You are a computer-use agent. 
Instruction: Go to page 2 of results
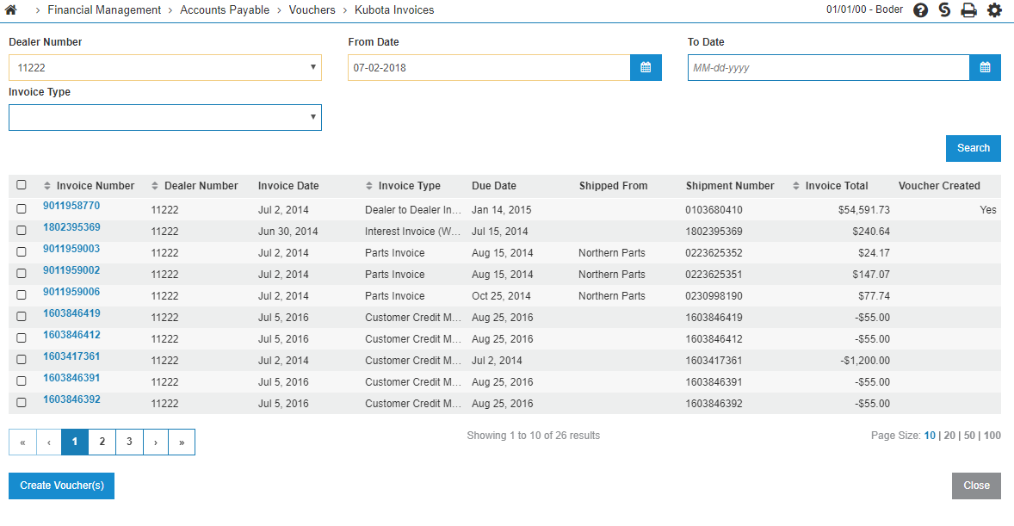[x=102, y=442]
